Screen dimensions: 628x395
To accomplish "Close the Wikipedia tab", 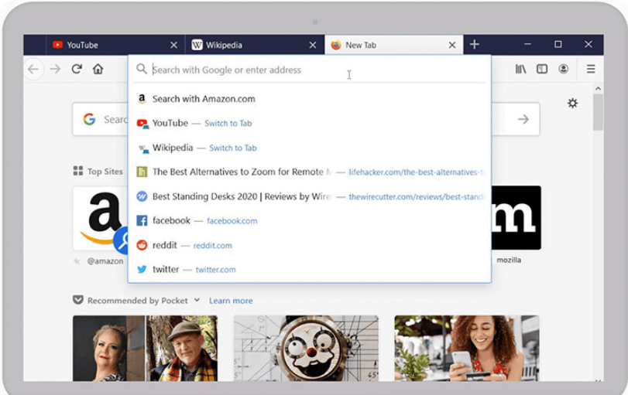I will [x=313, y=45].
